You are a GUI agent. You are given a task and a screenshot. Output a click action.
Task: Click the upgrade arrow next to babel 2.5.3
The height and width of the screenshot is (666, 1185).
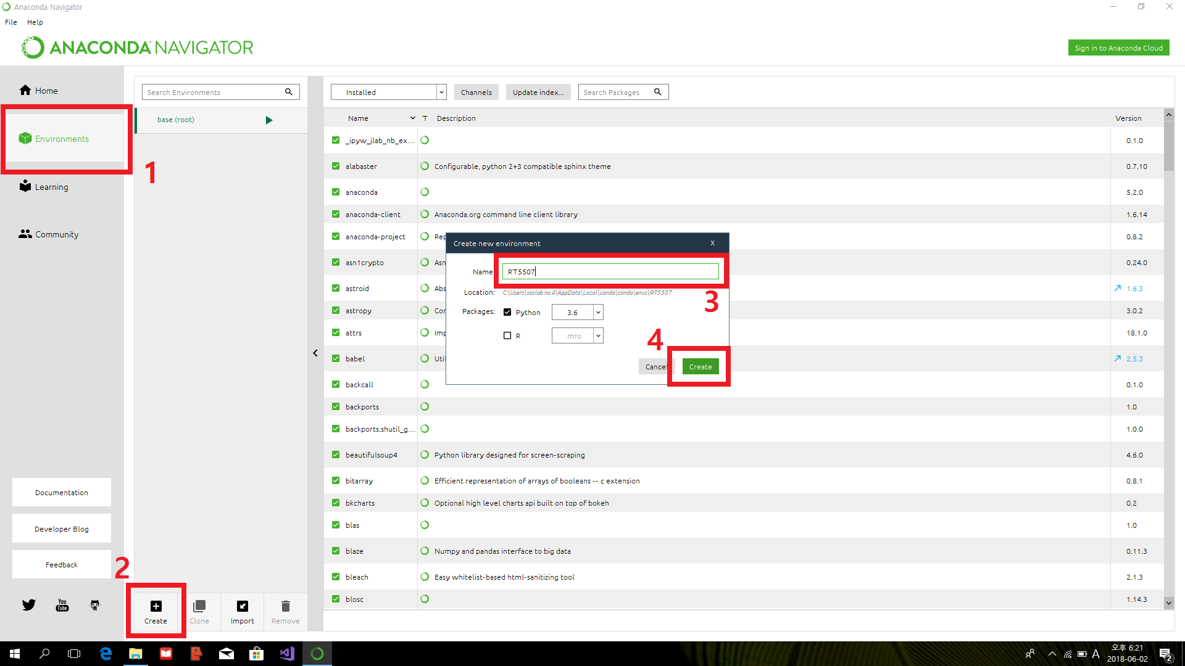pyautogui.click(x=1118, y=358)
